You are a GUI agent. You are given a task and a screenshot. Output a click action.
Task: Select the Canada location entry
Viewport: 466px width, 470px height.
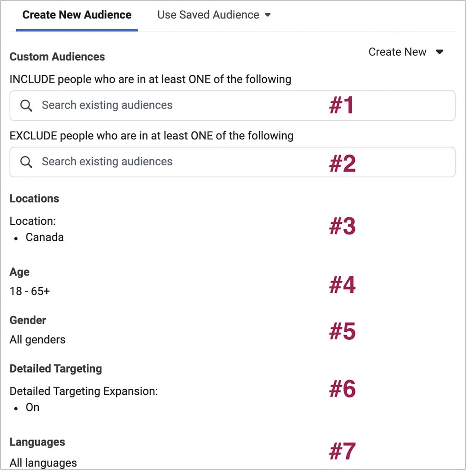[x=44, y=237]
